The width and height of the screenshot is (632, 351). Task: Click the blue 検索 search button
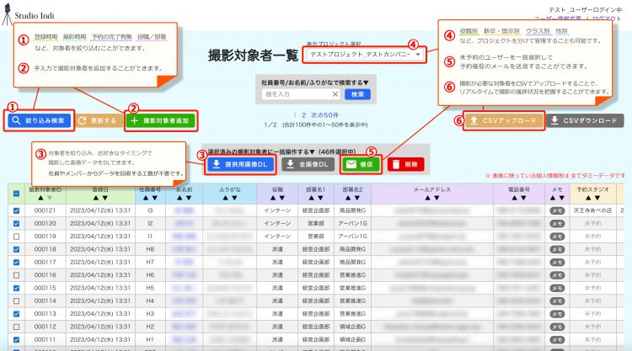pos(357,94)
